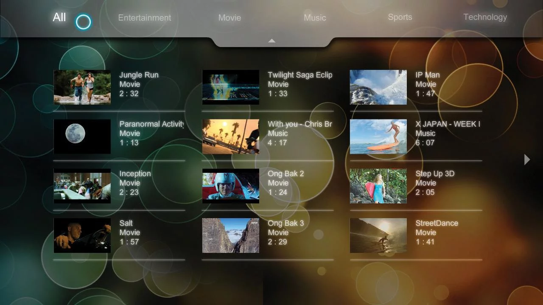Switch to the Sports category
The height and width of the screenshot is (305, 543).
[400, 17]
